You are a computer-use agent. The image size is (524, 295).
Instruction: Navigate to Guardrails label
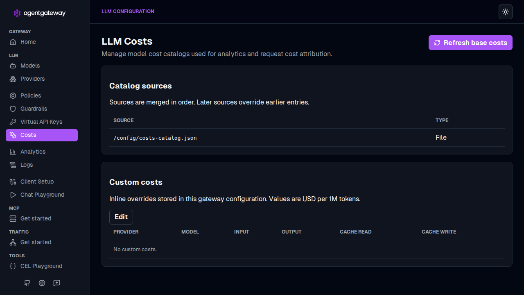(34, 109)
